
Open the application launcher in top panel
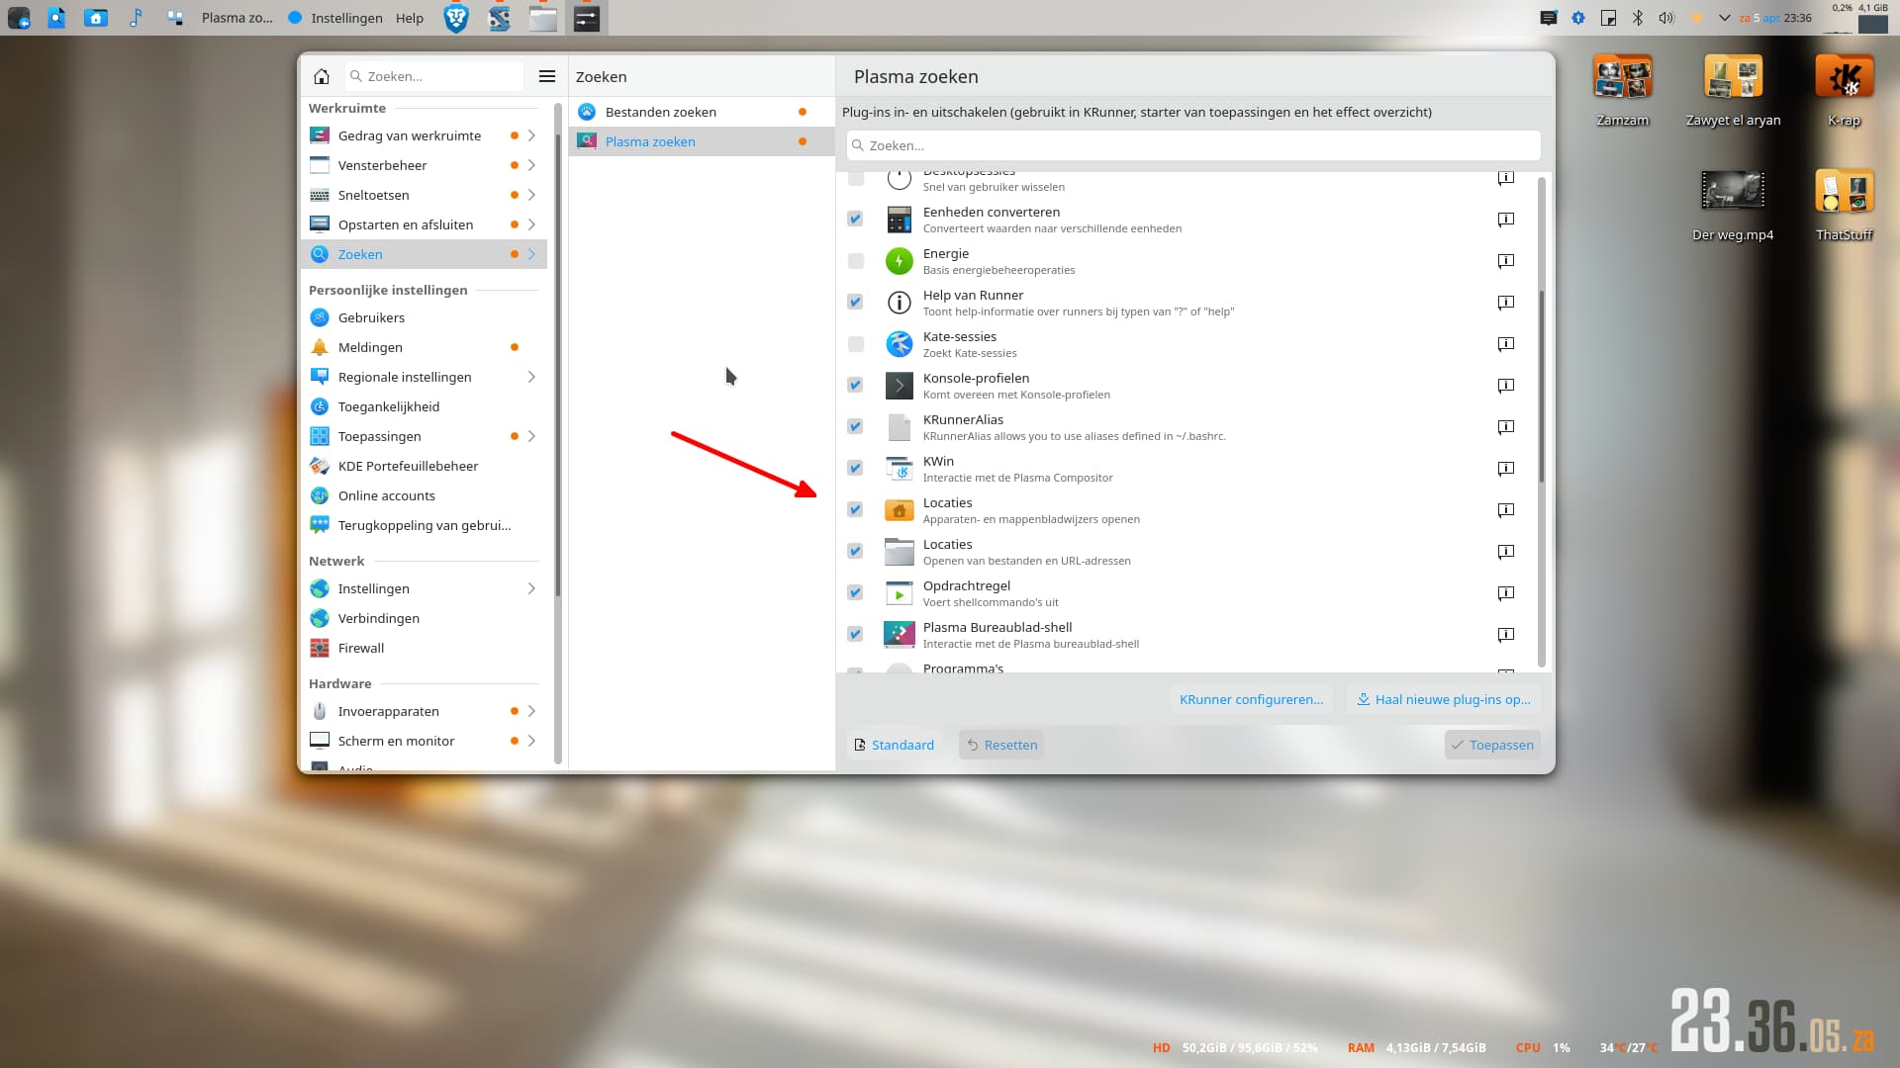19,18
